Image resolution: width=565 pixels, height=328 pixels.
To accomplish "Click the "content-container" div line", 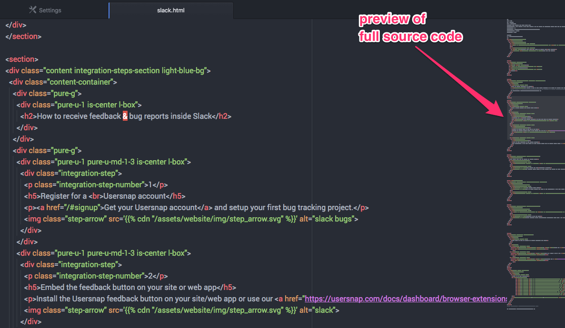I will (x=63, y=82).
